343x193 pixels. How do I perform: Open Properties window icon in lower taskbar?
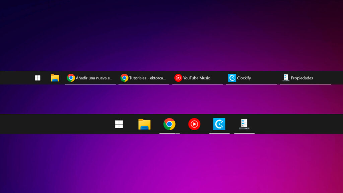coord(244,124)
